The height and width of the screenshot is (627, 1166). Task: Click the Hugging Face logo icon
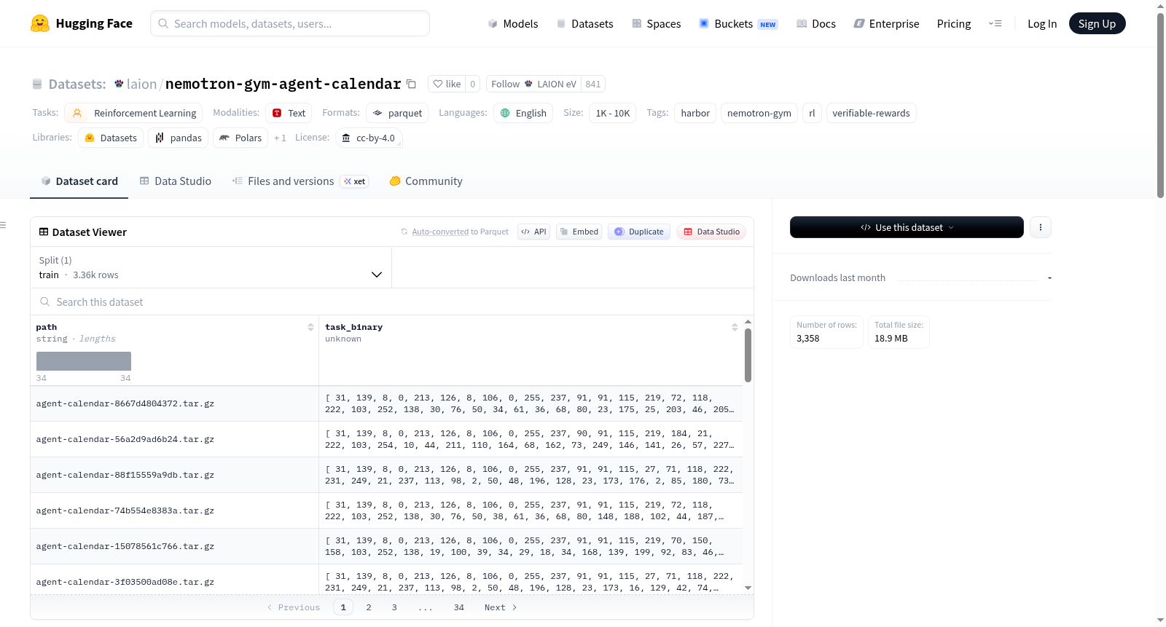40,23
